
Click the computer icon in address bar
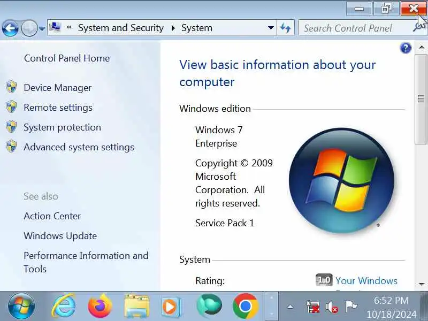point(55,27)
